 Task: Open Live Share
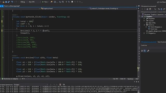point(161,2)
